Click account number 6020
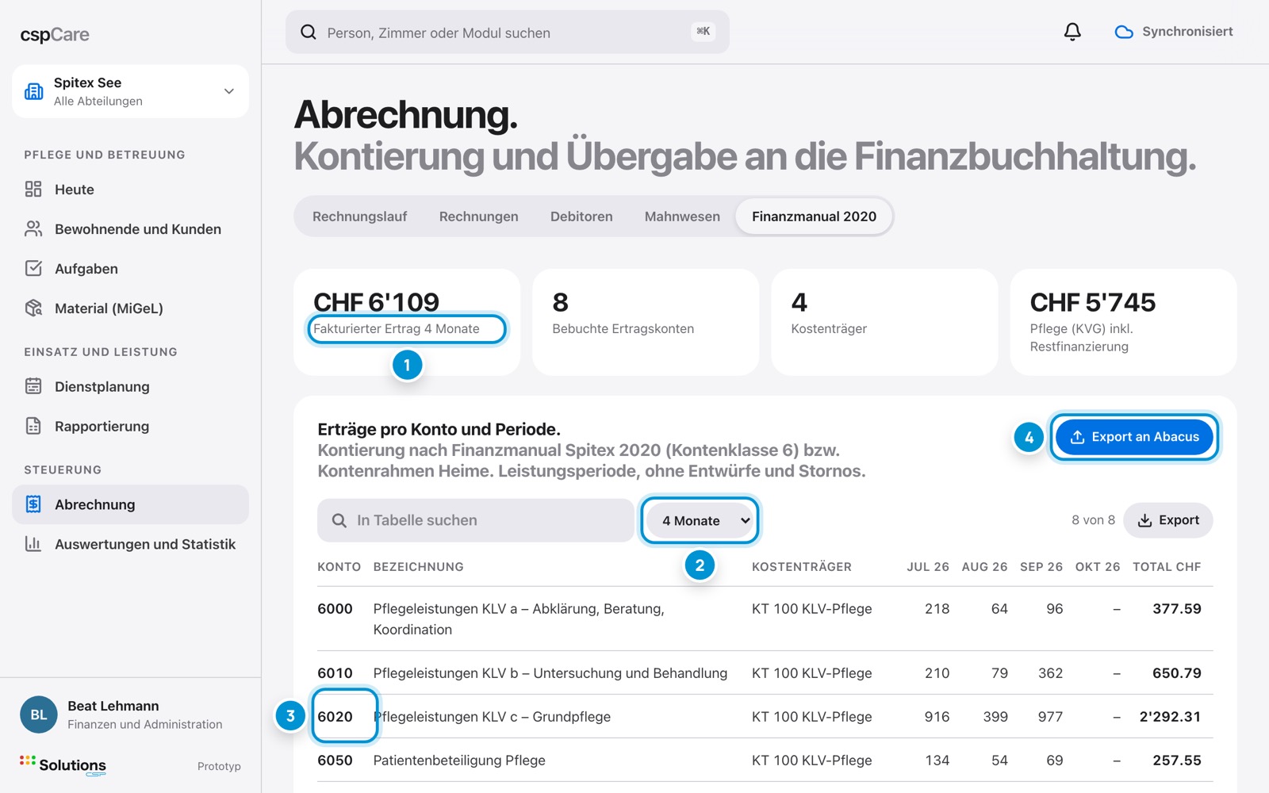Viewport: 1269px width, 793px height. 335,717
